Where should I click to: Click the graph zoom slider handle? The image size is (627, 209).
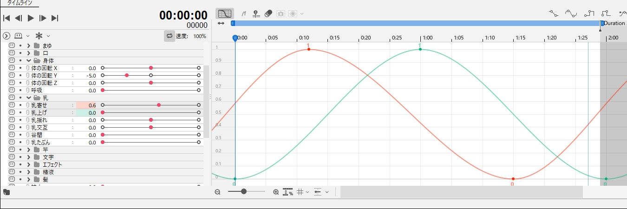(244, 191)
